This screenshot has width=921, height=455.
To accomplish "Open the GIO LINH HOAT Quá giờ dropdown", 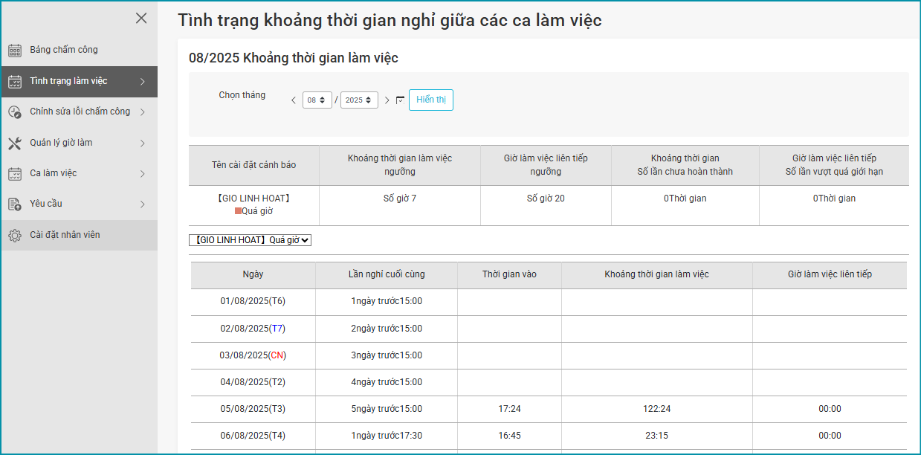I will click(x=251, y=240).
